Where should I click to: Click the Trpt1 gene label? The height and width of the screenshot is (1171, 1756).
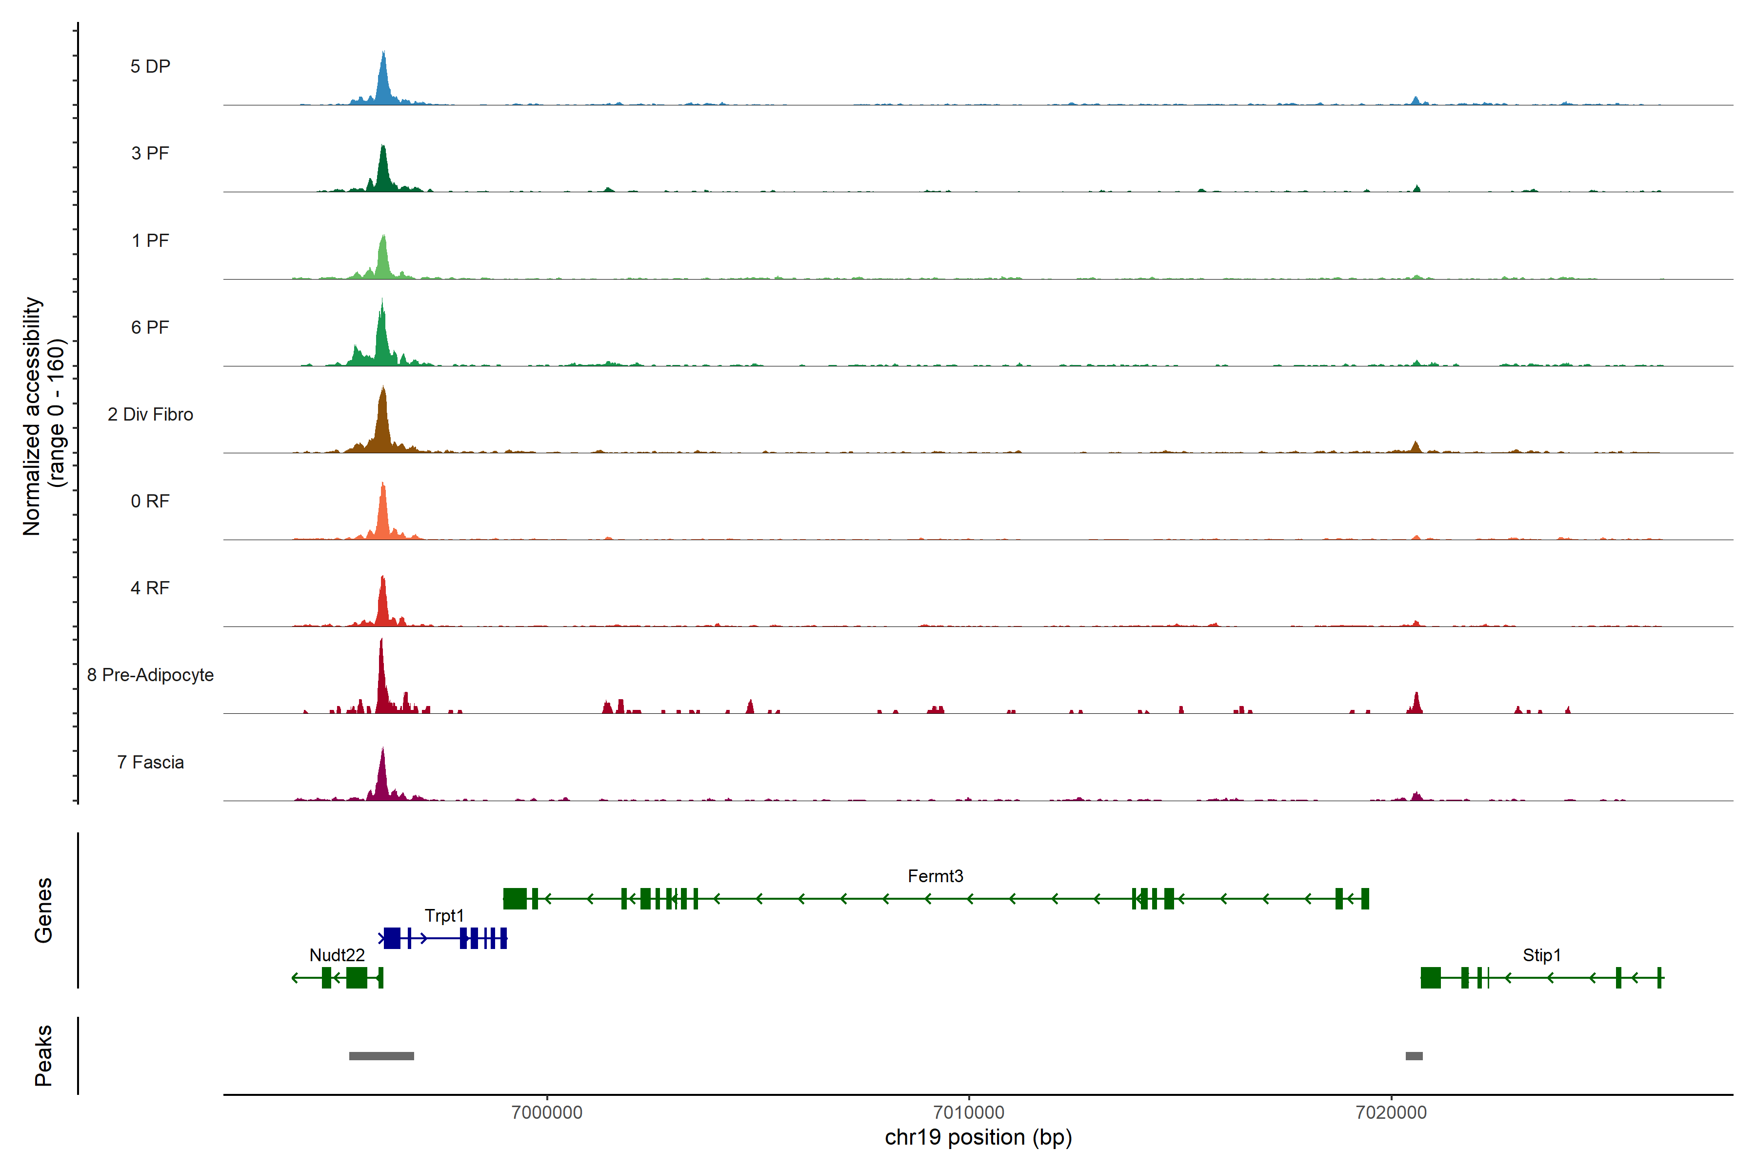click(444, 916)
